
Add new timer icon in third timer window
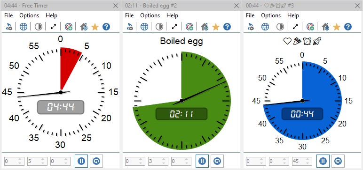[310, 27]
